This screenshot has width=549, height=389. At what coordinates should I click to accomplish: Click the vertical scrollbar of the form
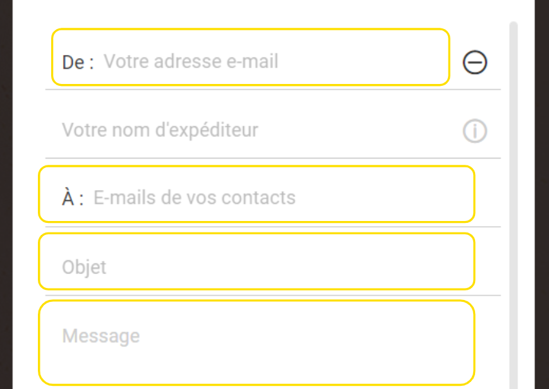(x=513, y=205)
